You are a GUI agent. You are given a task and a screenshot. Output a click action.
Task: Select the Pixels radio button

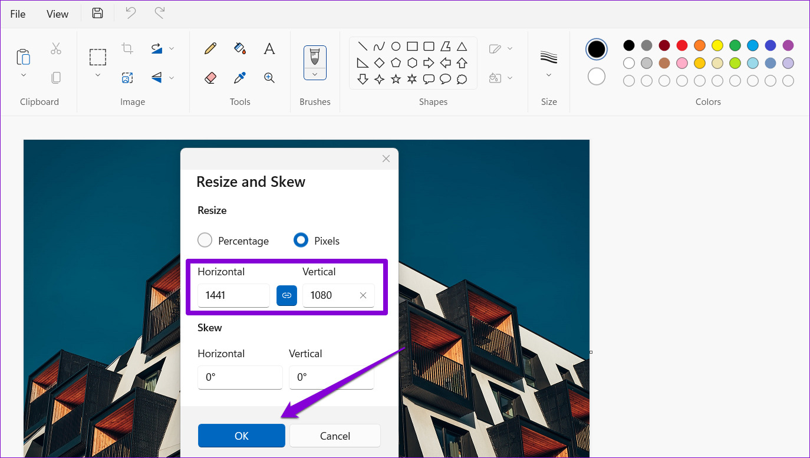click(x=301, y=240)
